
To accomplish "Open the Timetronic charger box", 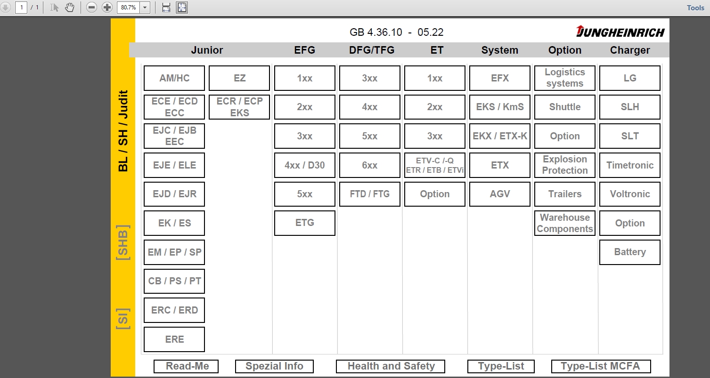I will pos(630,165).
